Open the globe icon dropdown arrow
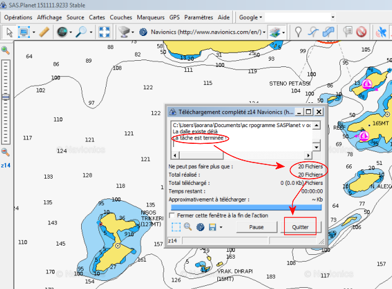 click(x=71, y=32)
